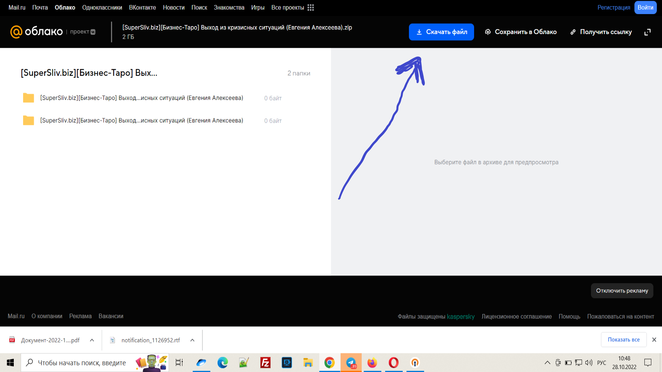
Task: Expand options for the Документ-2022 PDF download
Action: tap(92, 340)
